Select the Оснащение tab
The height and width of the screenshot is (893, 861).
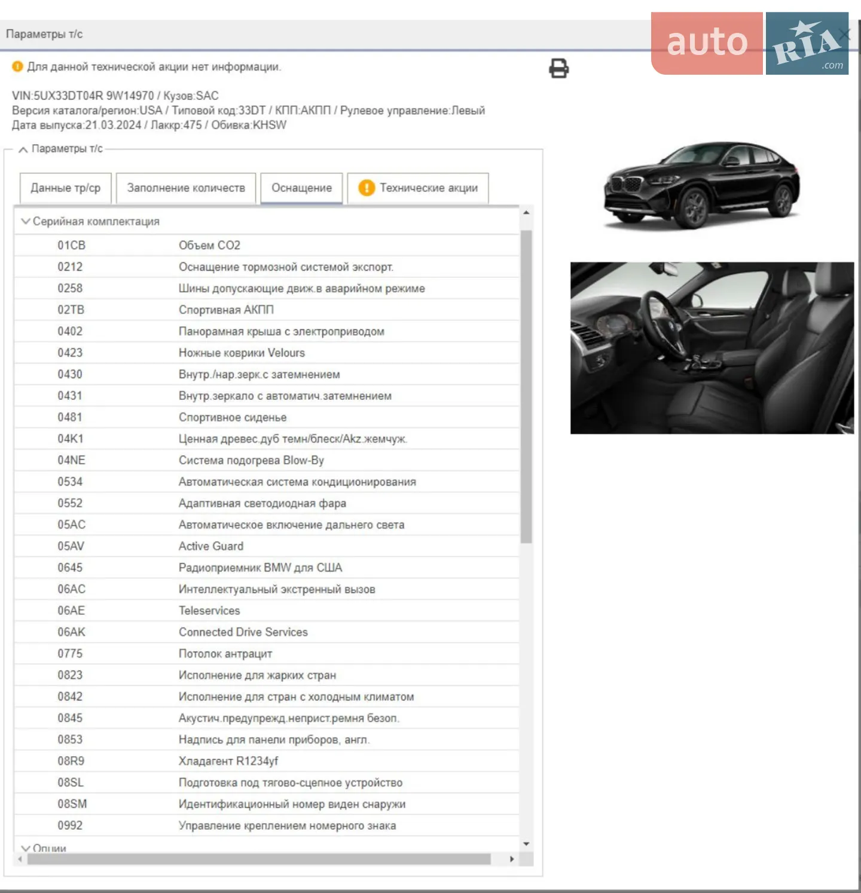(301, 188)
